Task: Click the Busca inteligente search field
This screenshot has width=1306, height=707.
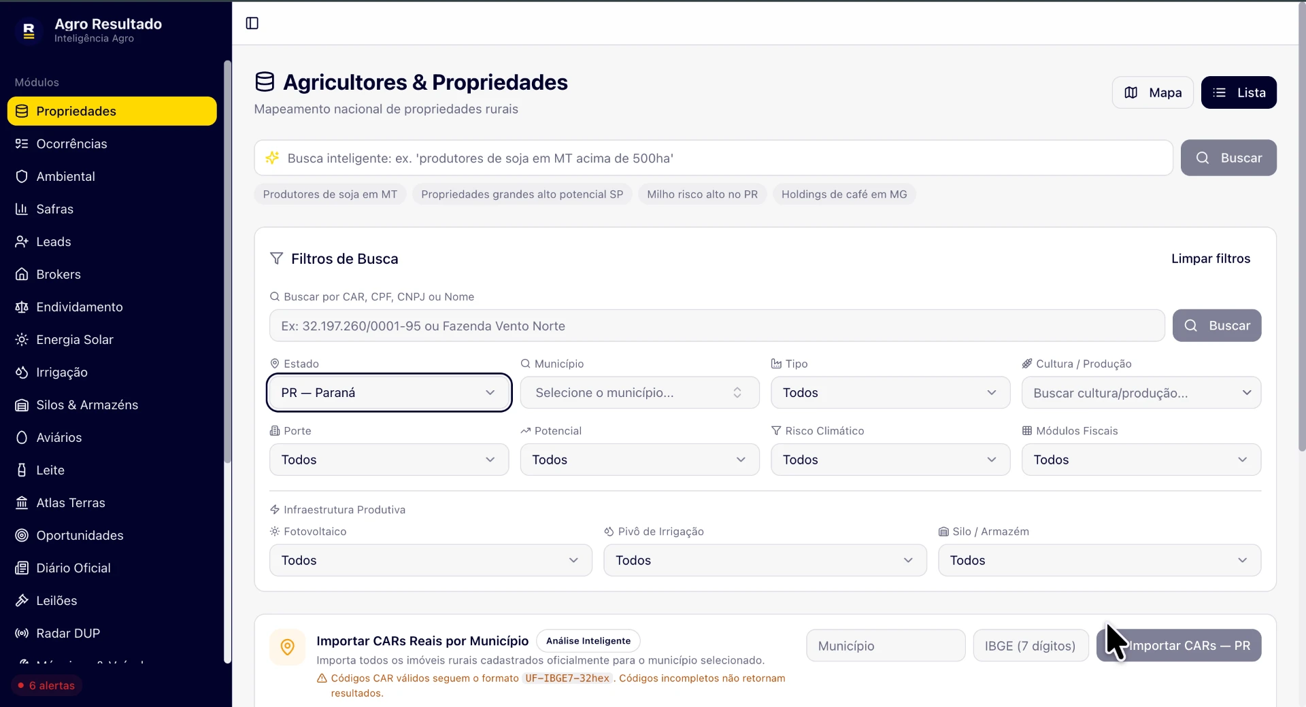Action: (714, 158)
